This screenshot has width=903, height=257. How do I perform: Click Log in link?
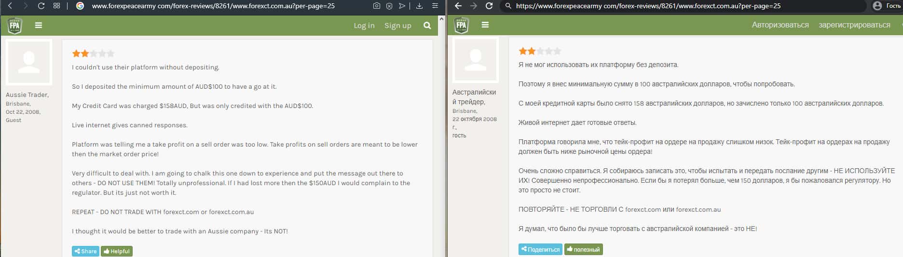364,26
